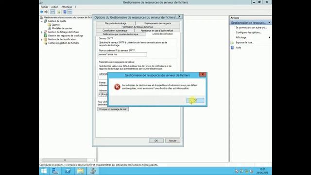Viewport: 311px width, 175px height.
Task: Switch to the Emplacements des rapports tab
Action: point(157,23)
